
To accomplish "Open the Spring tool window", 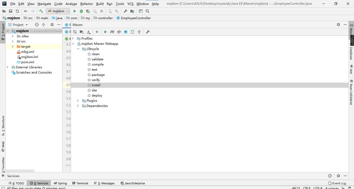I will point(60,183).
